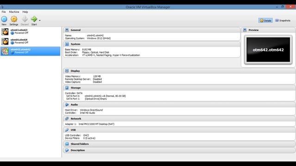
Task: Switch to Snapshots view
Action: [x=283, y=20]
